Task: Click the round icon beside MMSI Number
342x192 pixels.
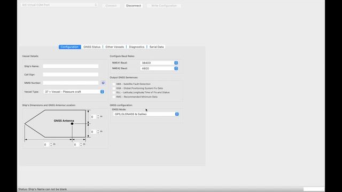Action: click(103, 83)
